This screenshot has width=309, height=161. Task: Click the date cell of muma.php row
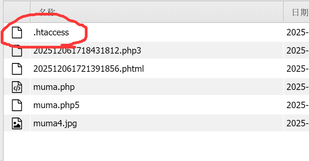[x=297, y=87]
